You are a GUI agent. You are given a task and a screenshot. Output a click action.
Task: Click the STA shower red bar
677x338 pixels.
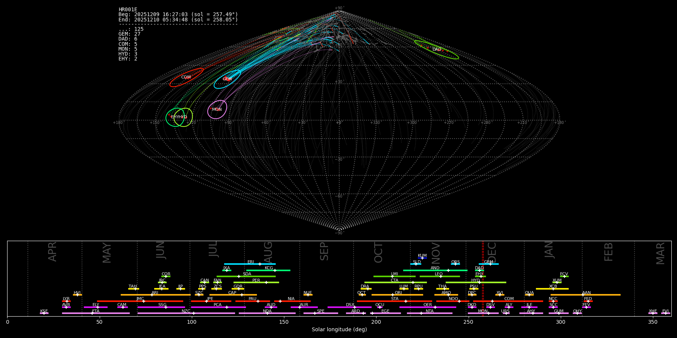click(395, 301)
